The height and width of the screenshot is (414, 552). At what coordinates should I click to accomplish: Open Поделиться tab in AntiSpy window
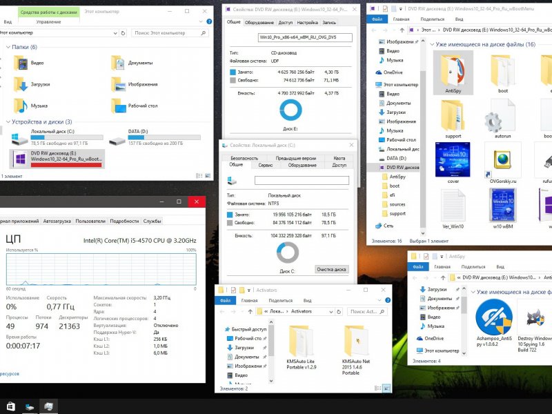473,267
